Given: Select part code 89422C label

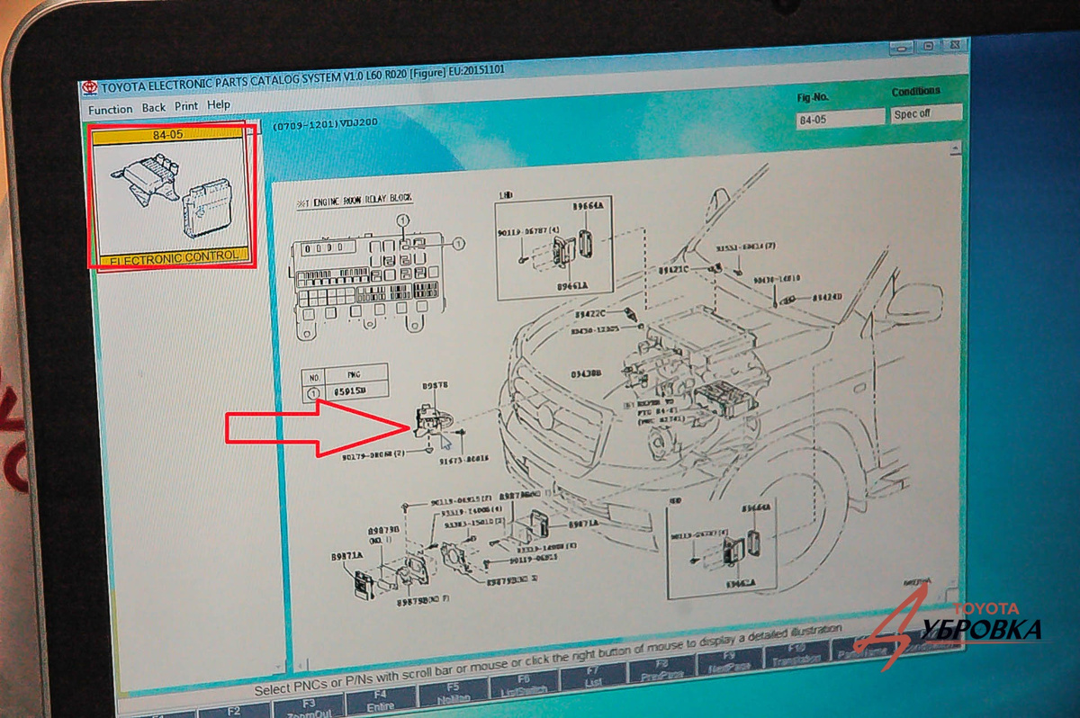Looking at the screenshot, I should 589,314.
